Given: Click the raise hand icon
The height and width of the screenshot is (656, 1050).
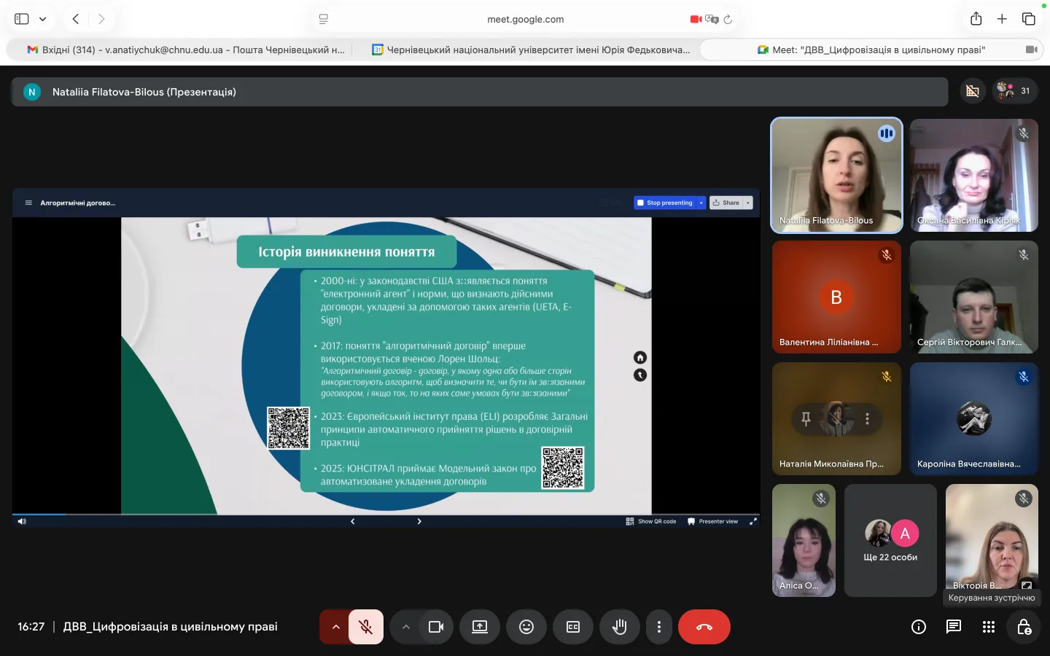Looking at the screenshot, I should click(x=619, y=627).
